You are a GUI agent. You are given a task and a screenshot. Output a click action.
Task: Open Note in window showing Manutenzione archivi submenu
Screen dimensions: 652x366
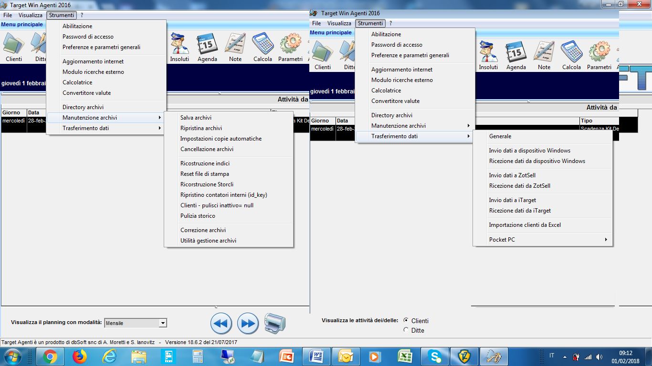coord(235,48)
